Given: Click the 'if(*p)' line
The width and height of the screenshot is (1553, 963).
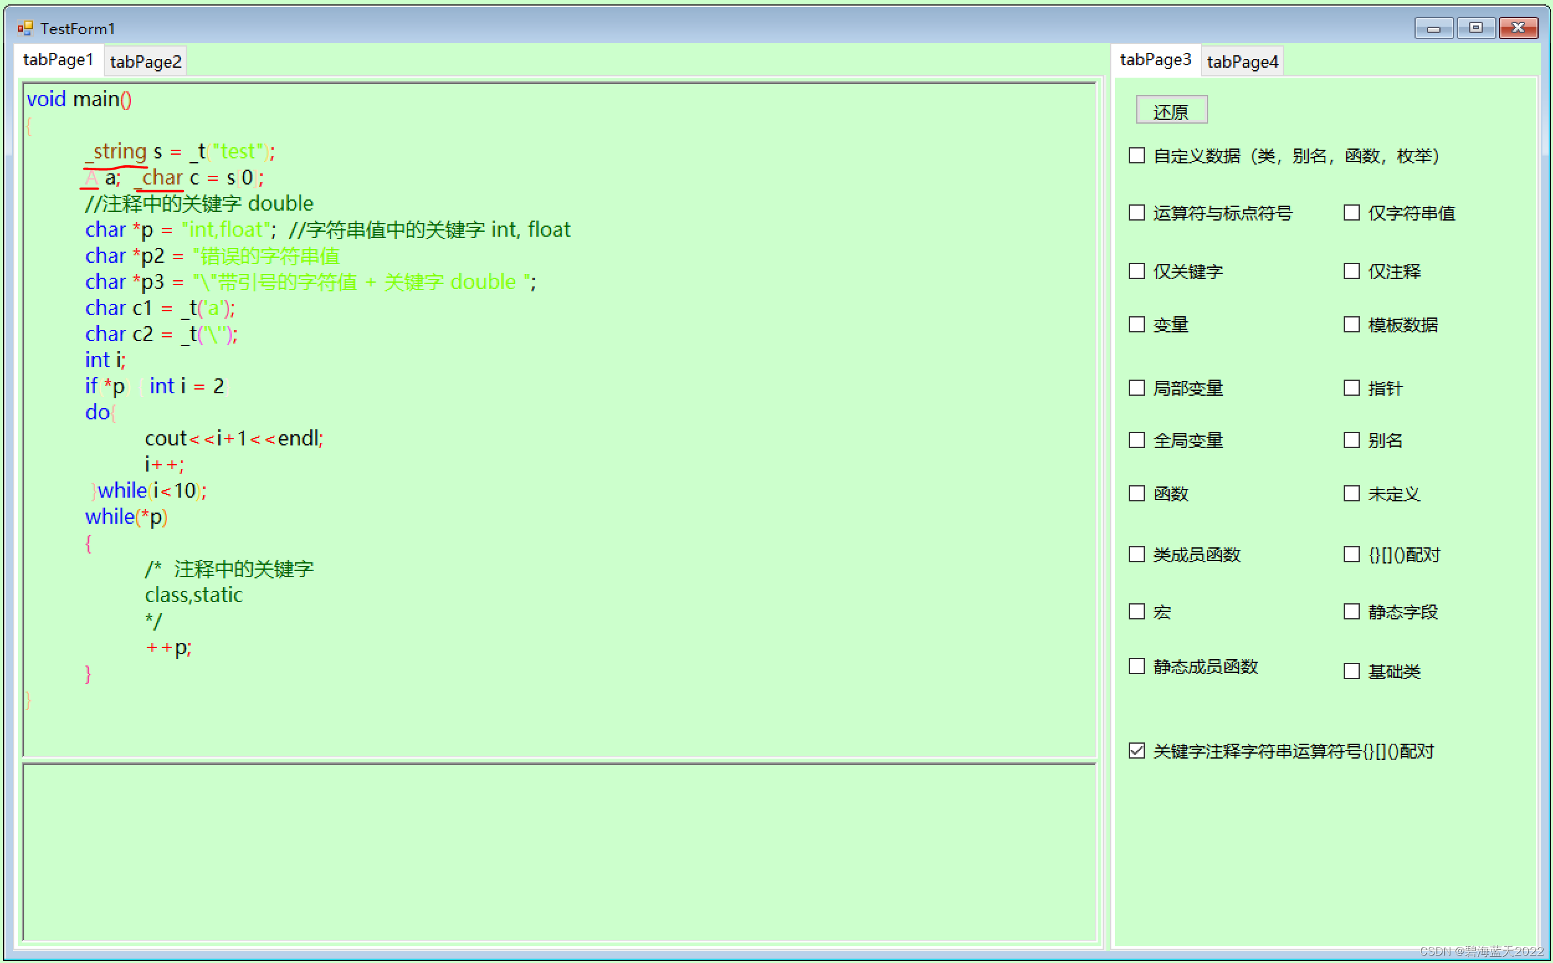Looking at the screenshot, I should coord(157,386).
